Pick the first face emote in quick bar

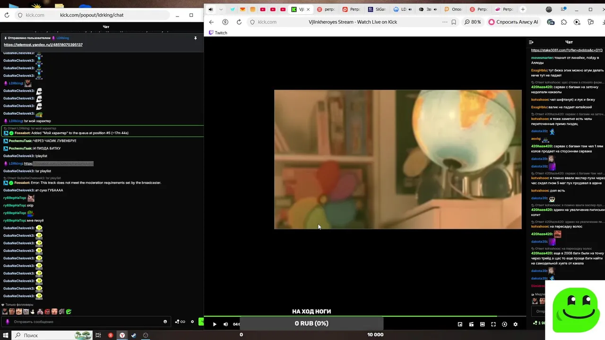click(x=5, y=311)
